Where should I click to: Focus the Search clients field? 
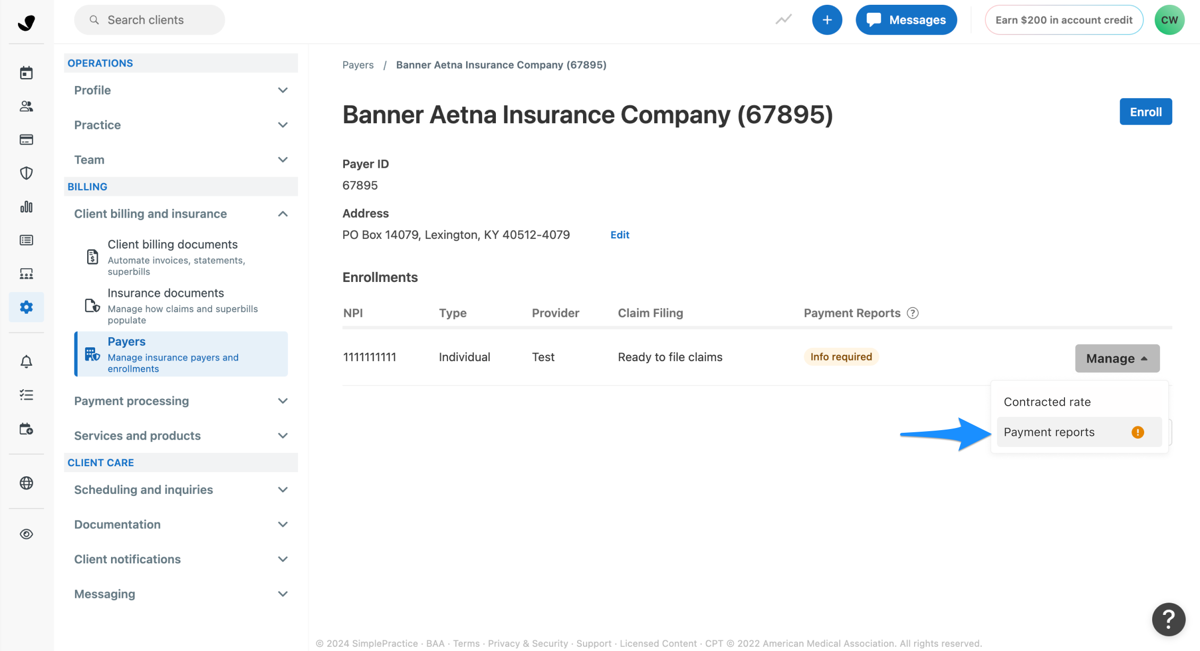(x=149, y=20)
